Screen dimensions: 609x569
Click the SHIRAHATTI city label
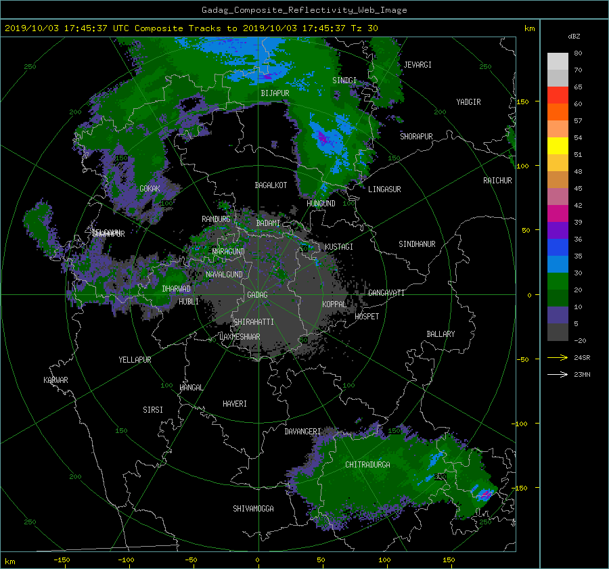click(x=254, y=322)
